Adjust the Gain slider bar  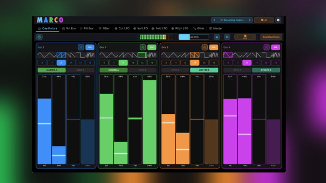point(194,37)
